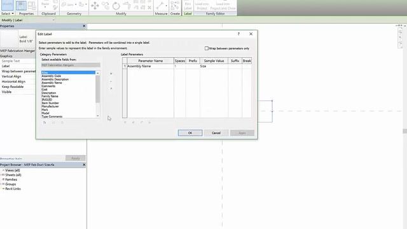Open the Properties palette icon in the ribbon
407x229 pixels.
(21, 5)
